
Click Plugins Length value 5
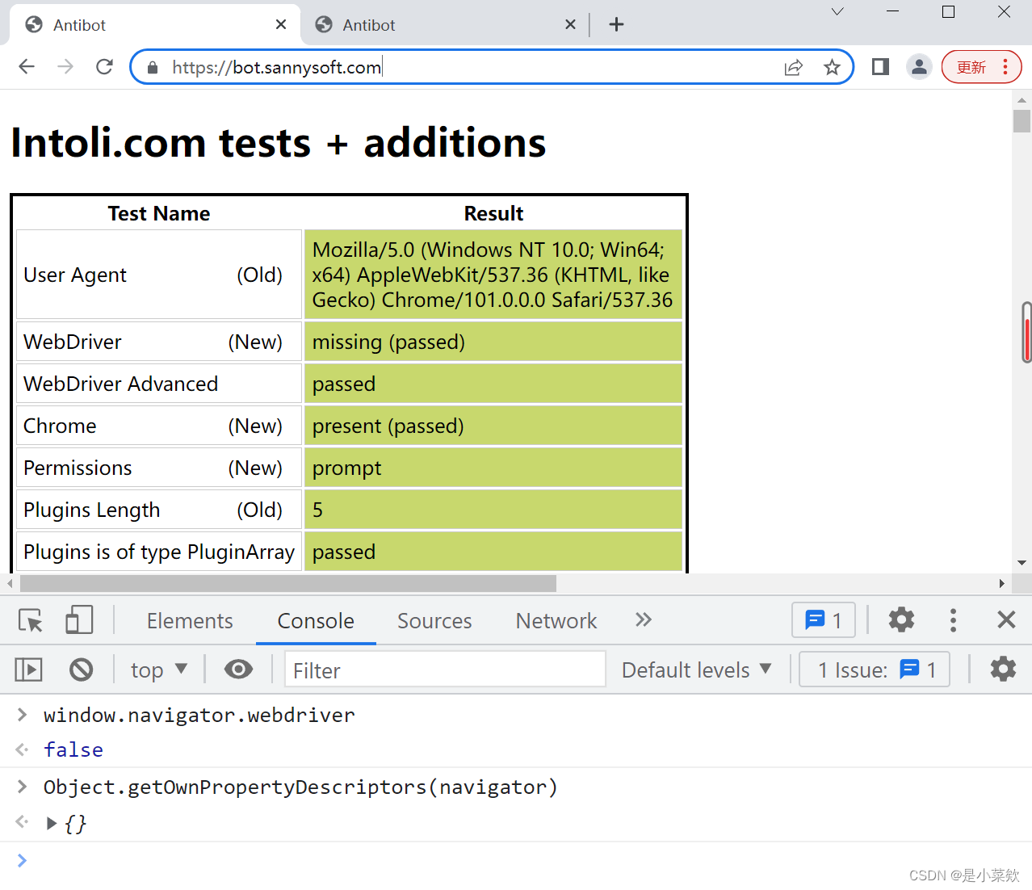pos(318,510)
